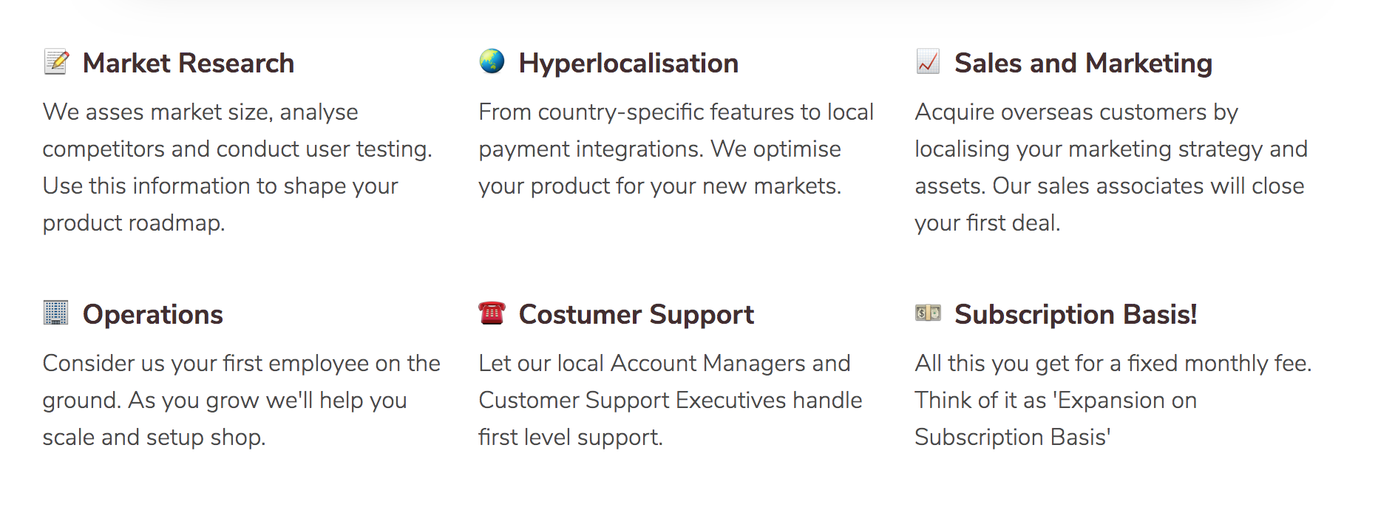This screenshot has height=513, width=1378.
Task: Click the fixed monthly fee paragraph
Action: [1113, 400]
